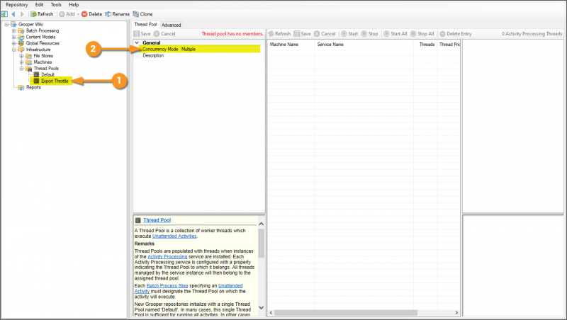Select the Grooper Wiki root item
The image size is (567, 320).
[x=30, y=24]
